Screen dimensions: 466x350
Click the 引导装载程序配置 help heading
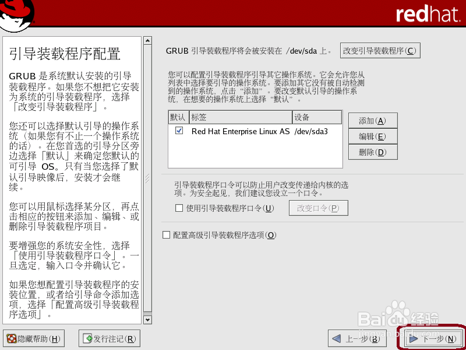coord(65,54)
